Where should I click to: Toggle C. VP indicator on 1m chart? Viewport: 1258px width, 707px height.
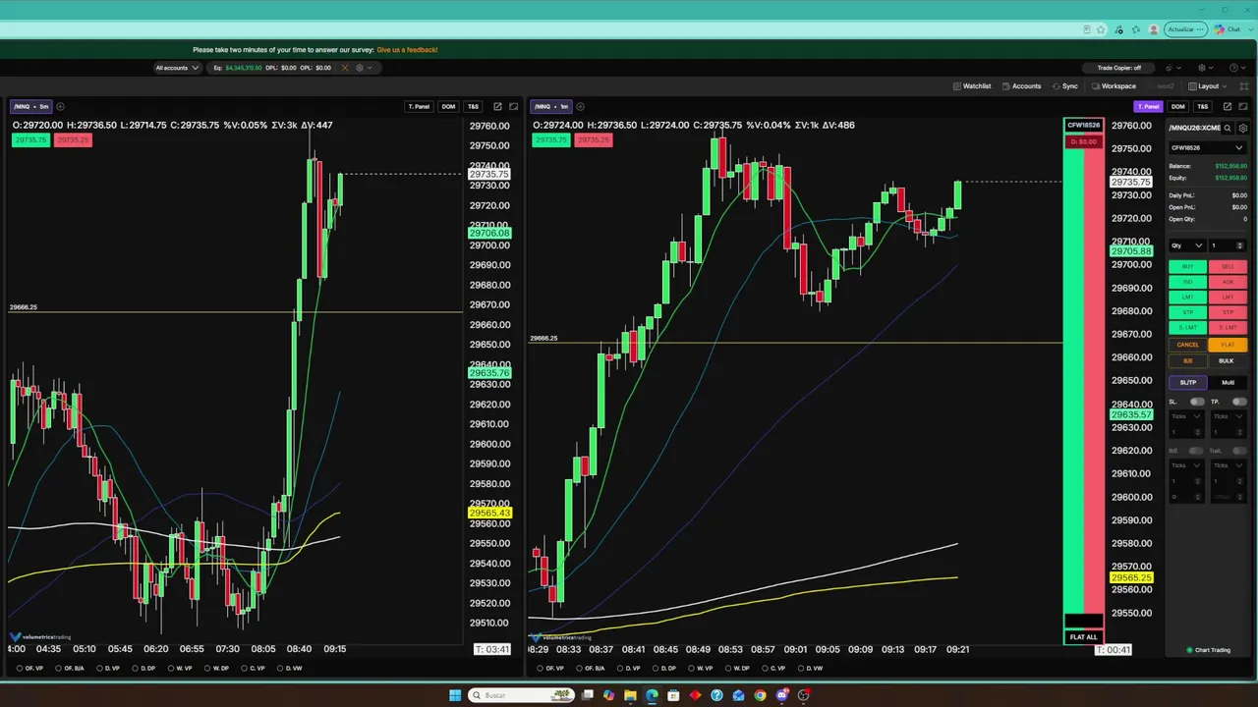(x=772, y=669)
